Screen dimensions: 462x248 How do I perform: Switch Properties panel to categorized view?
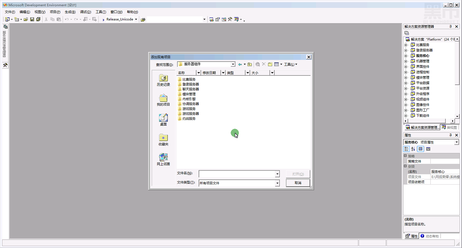(x=406, y=149)
